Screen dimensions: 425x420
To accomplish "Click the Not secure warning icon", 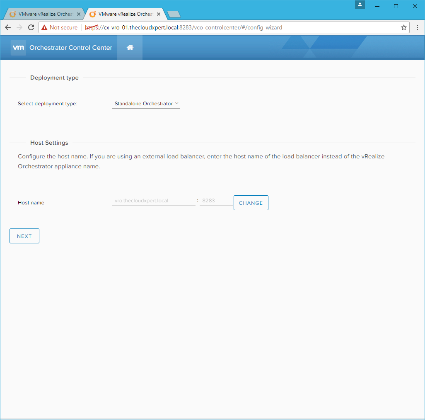I will [44, 27].
